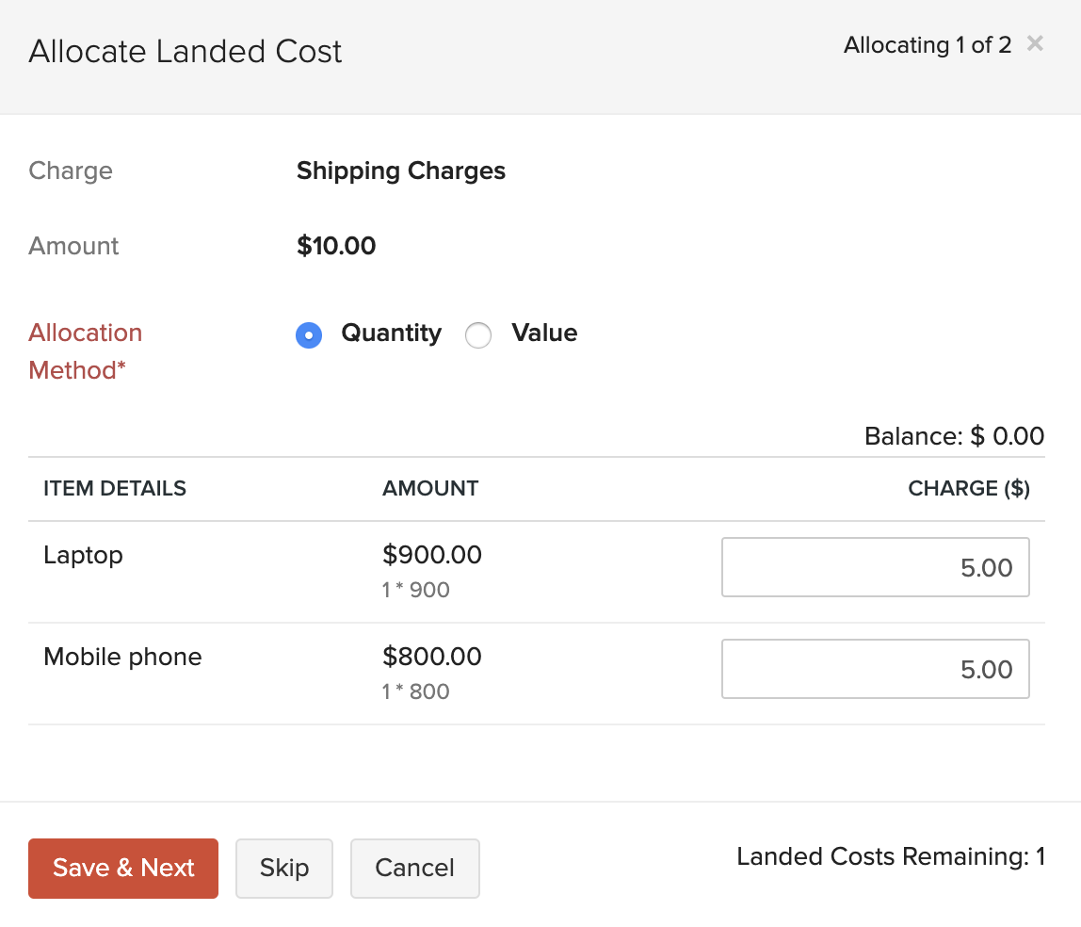Click the Mobile phone item name

(122, 657)
